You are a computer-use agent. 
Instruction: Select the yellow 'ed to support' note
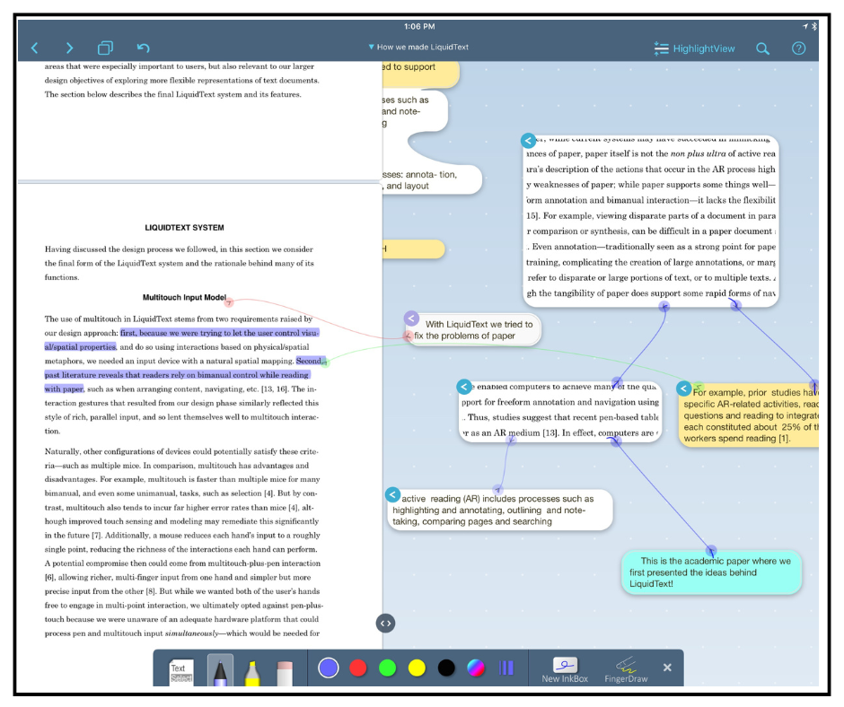421,74
